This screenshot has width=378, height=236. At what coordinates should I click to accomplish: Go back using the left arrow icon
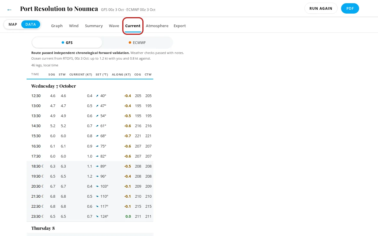coord(9,10)
